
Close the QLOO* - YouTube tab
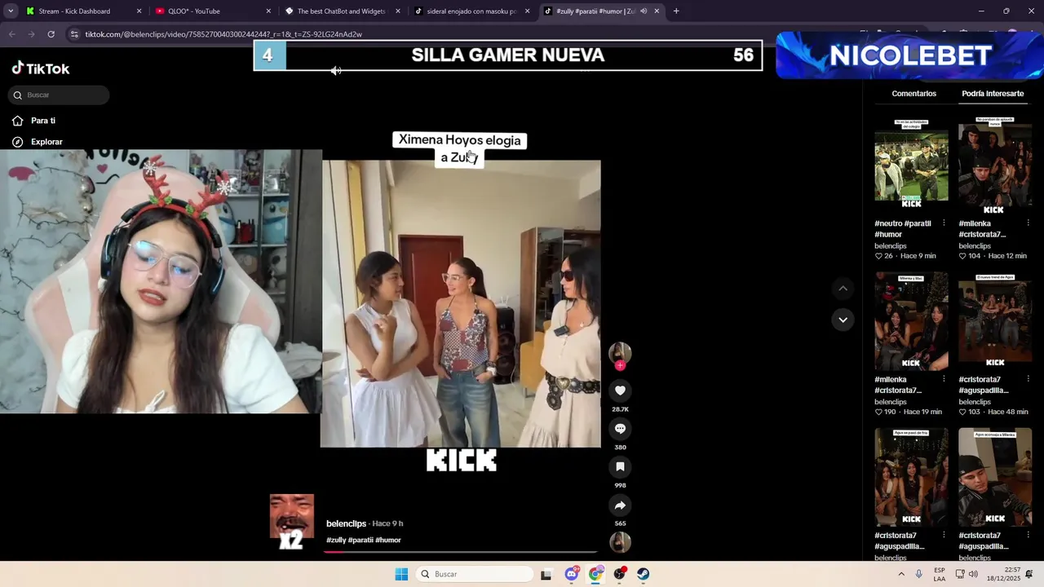tap(268, 11)
